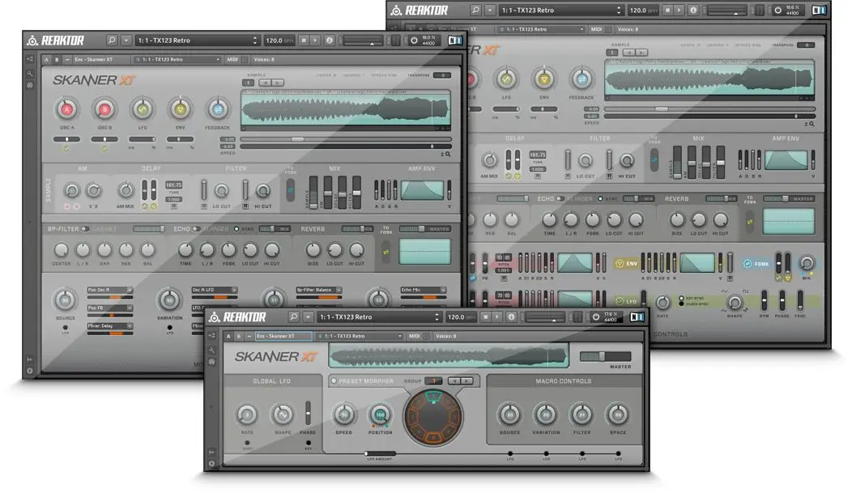Click LO CUT filter knob in left window
Screen dimensions: 852x493
(x=222, y=191)
